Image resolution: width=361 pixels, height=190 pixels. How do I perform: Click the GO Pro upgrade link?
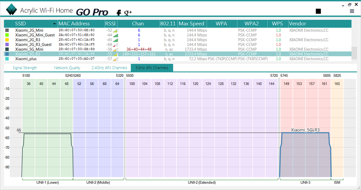(x=92, y=12)
